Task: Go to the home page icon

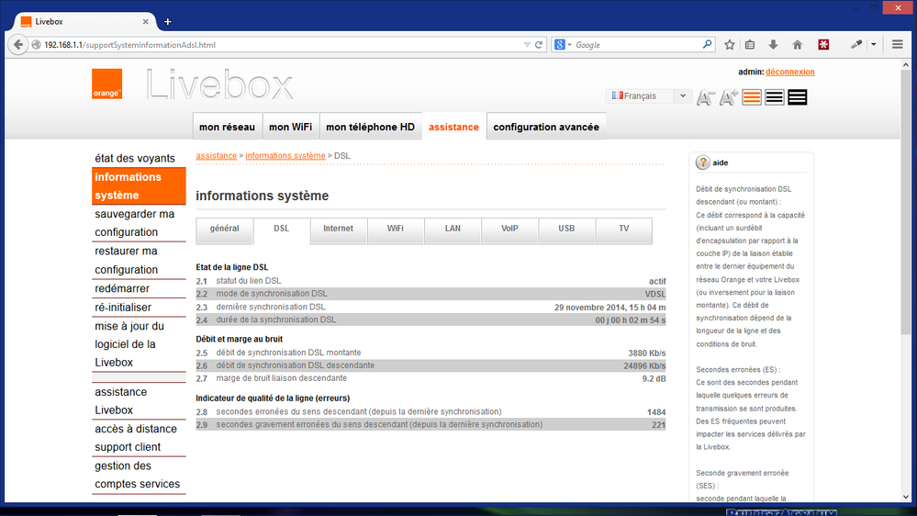Action: (797, 44)
